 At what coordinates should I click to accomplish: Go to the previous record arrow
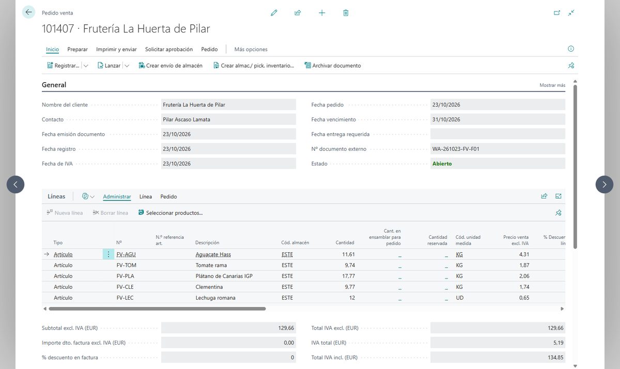coord(16,185)
